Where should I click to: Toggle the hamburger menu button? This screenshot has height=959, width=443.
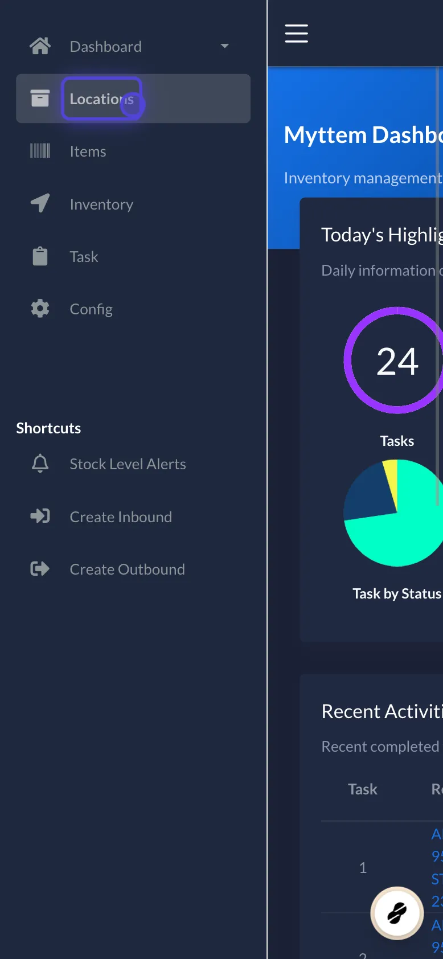tap(297, 34)
